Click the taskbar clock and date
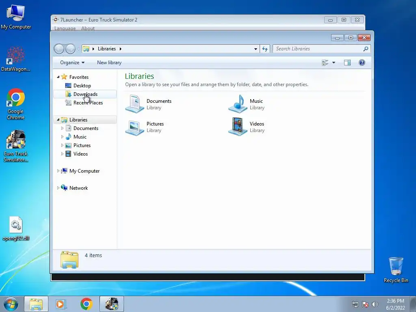 pyautogui.click(x=395, y=304)
